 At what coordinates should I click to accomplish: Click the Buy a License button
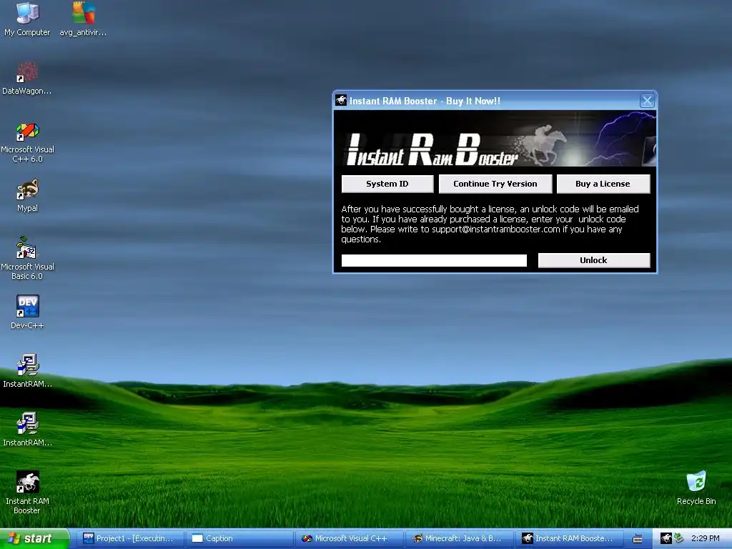point(603,184)
